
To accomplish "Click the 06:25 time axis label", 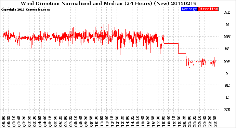I will click(x=60, y=121).
